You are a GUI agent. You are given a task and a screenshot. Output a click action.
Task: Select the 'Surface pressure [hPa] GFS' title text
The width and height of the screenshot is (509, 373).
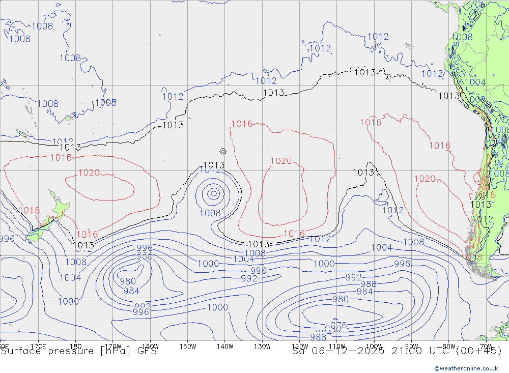(x=78, y=351)
